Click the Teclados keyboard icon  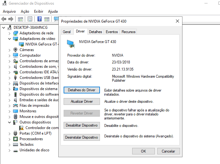pyautogui.click(x=16, y=145)
